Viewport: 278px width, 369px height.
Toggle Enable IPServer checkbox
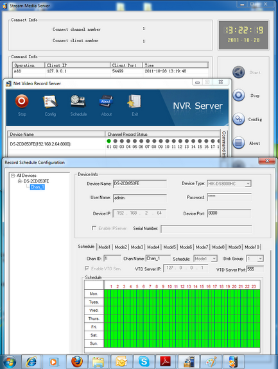pyautogui.click(x=94, y=228)
